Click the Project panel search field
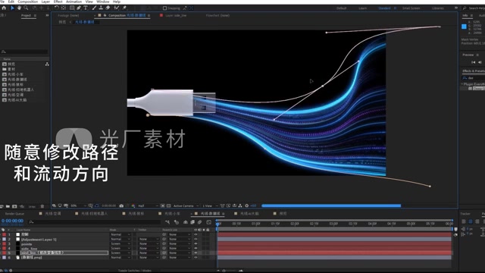This screenshot has height=273, width=485. [x=24, y=52]
